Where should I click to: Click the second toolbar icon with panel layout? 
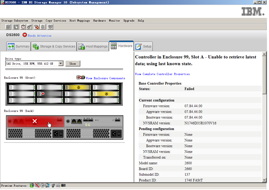click(16, 27)
